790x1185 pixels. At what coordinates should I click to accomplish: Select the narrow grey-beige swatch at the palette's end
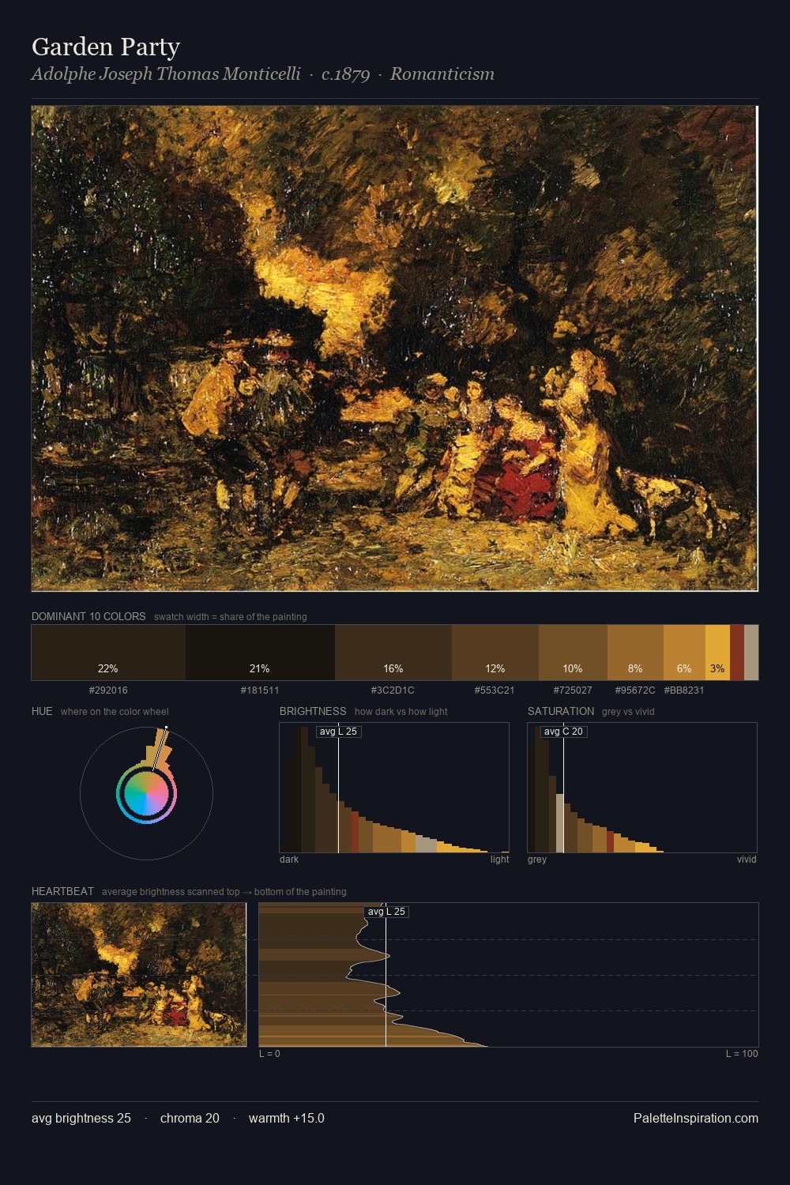(751, 653)
